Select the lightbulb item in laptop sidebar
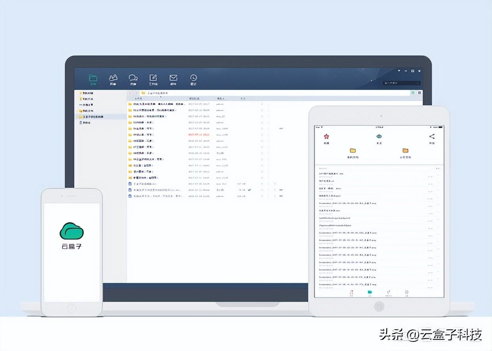Screen dimensions: 492x351 [x=86, y=99]
